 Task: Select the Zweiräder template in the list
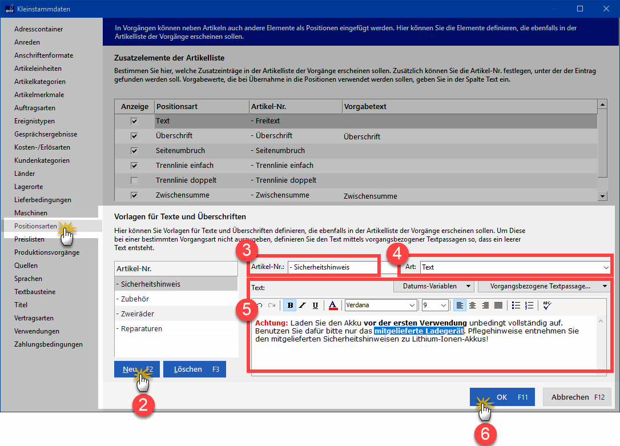tap(176, 314)
